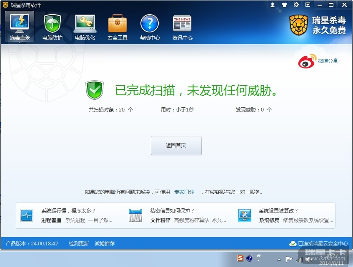Click the system repair monitor icon

coord(245,215)
